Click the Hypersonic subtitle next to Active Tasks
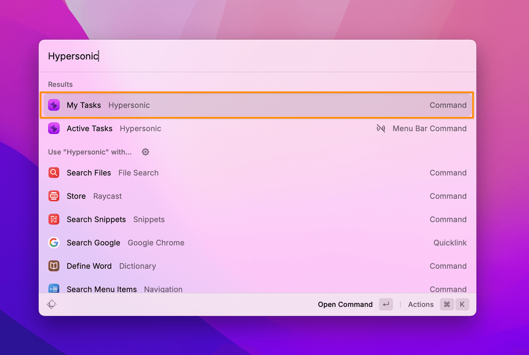 (x=141, y=128)
